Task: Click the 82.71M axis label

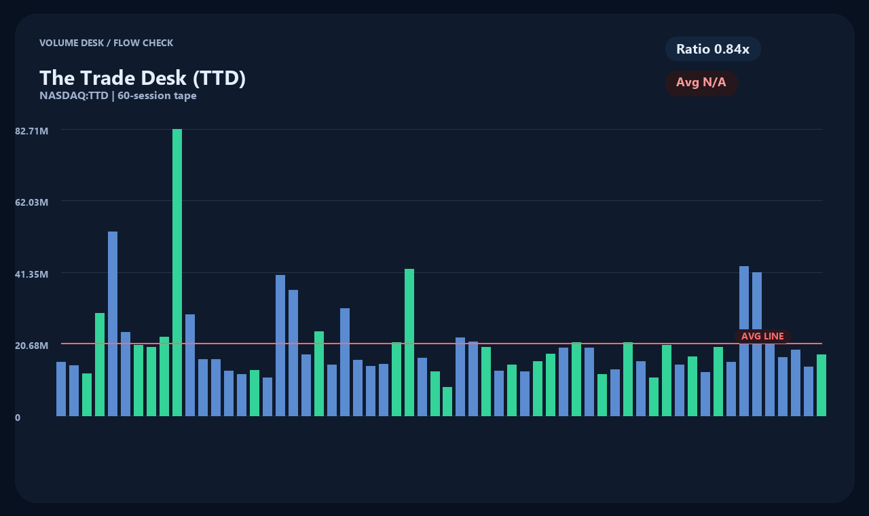Action: coord(32,130)
